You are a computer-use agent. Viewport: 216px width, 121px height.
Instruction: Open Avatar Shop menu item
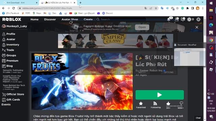70,19
